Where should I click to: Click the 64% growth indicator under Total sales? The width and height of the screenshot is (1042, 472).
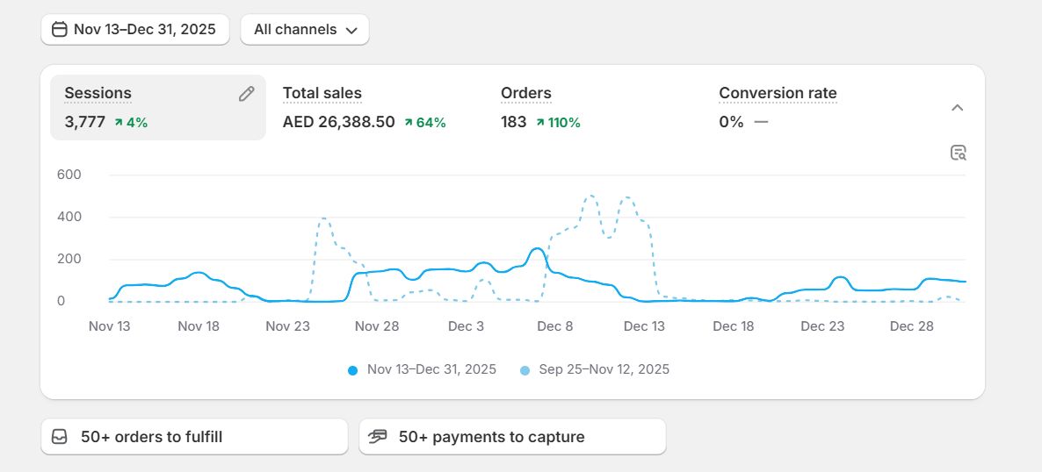(425, 123)
